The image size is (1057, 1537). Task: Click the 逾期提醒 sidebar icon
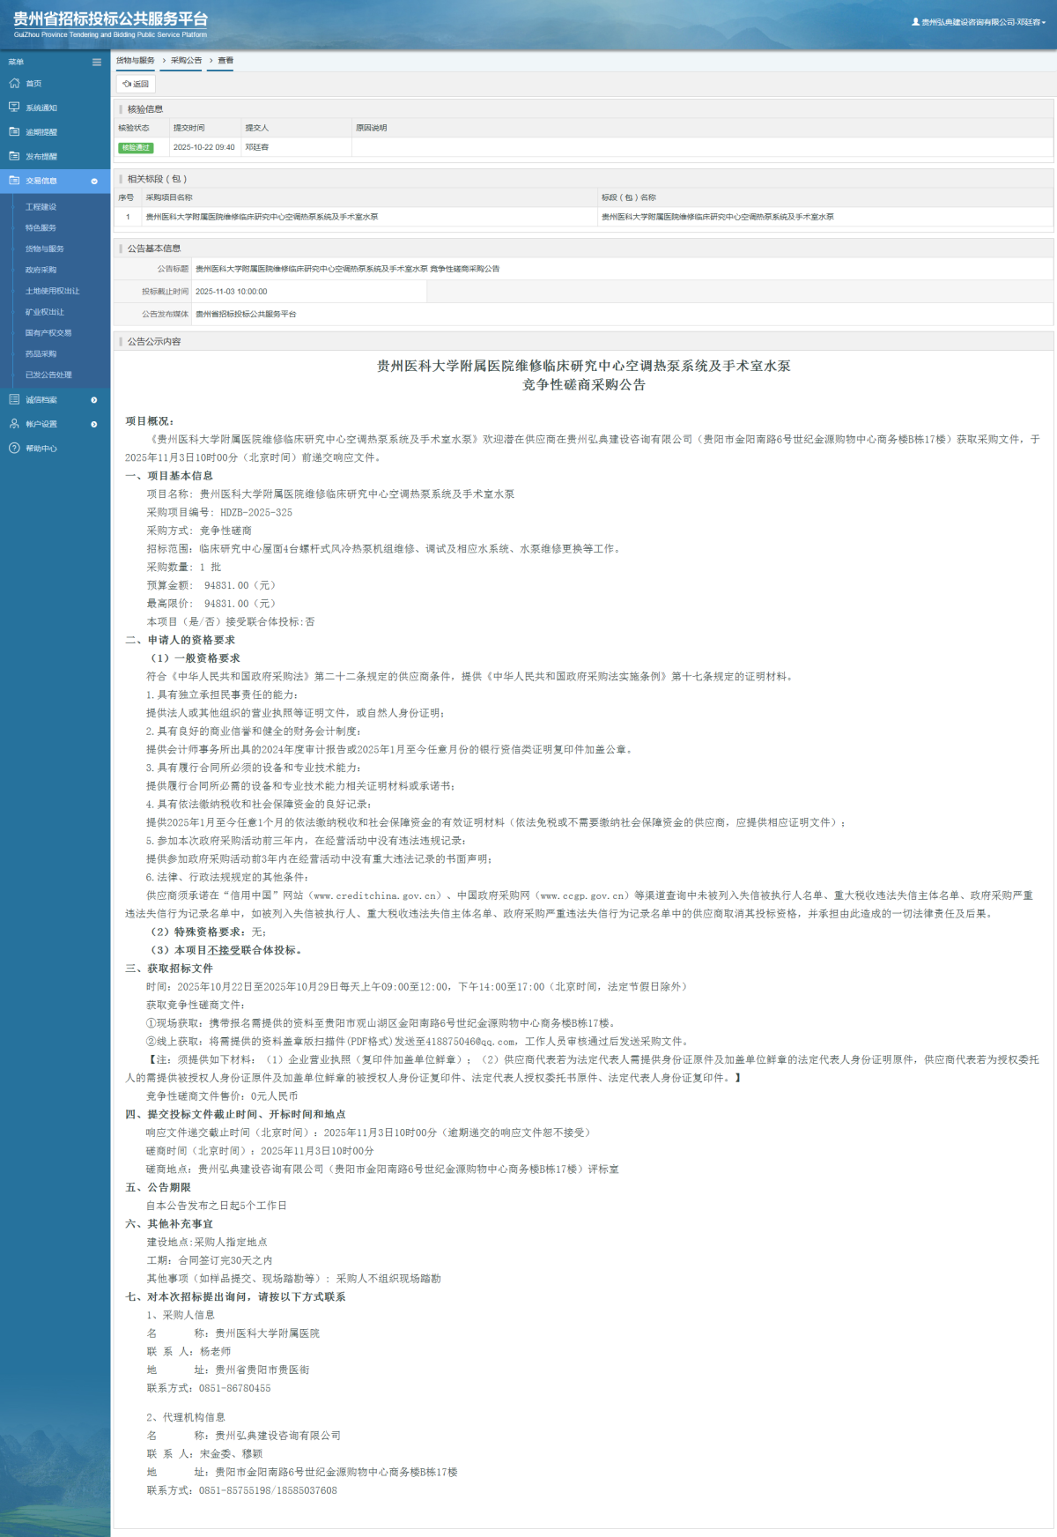coord(14,131)
